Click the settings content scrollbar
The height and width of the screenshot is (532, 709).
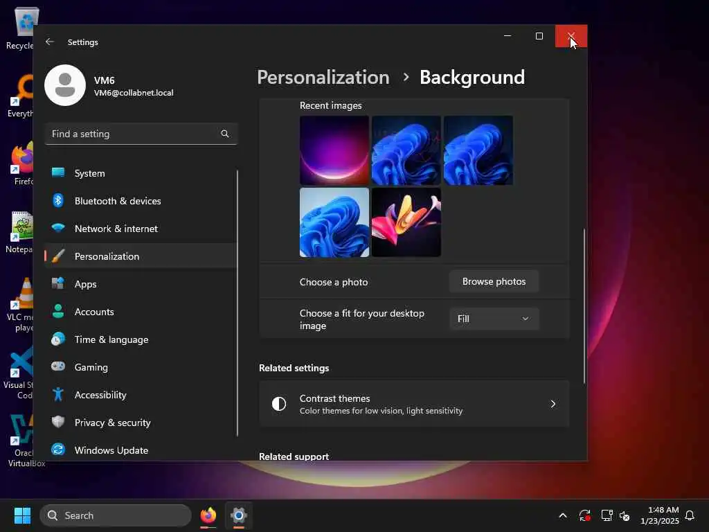(x=584, y=306)
